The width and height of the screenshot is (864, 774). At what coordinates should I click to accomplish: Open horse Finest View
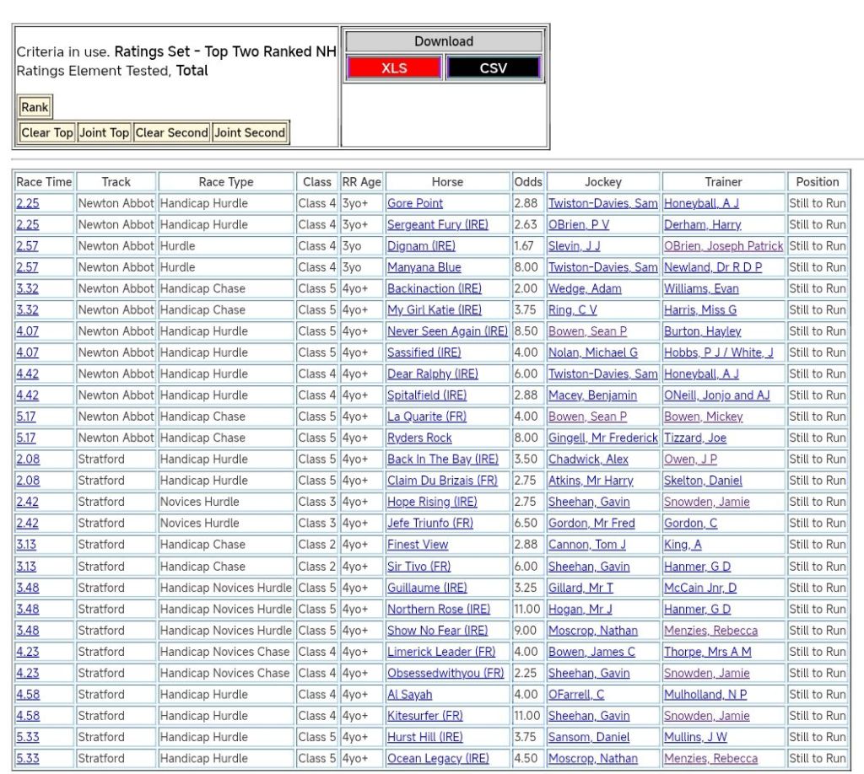418,545
